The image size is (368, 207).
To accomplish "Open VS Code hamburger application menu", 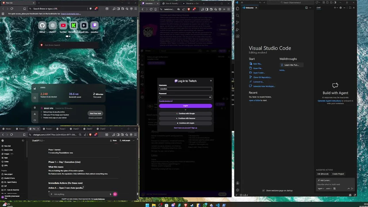I will [242, 3].
